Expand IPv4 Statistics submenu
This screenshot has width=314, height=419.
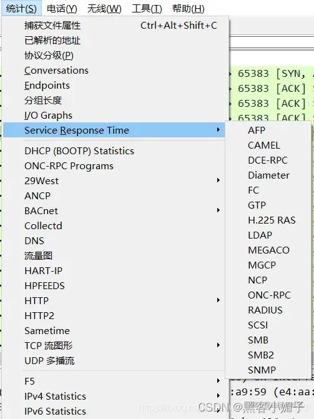(114, 396)
